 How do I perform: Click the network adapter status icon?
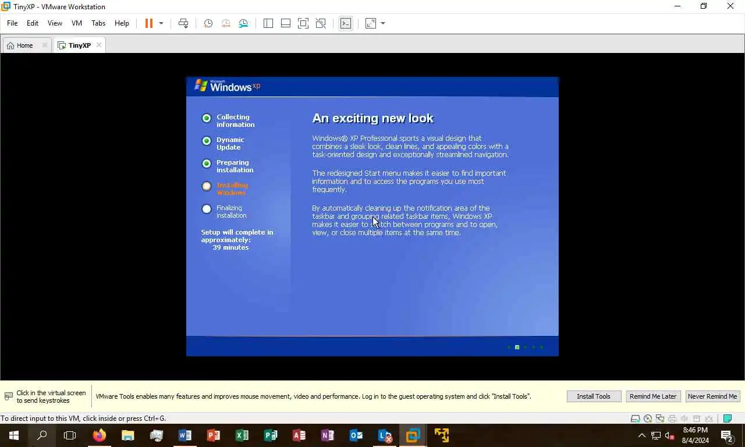coord(660,418)
